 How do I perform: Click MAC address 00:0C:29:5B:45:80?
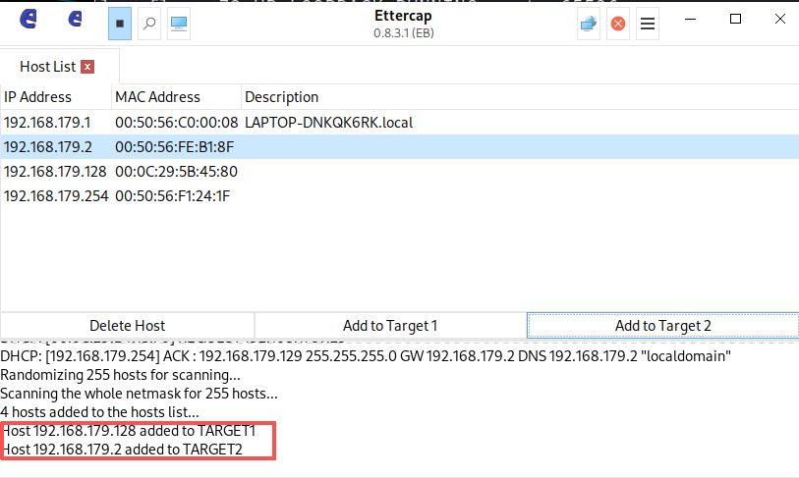[x=176, y=172]
